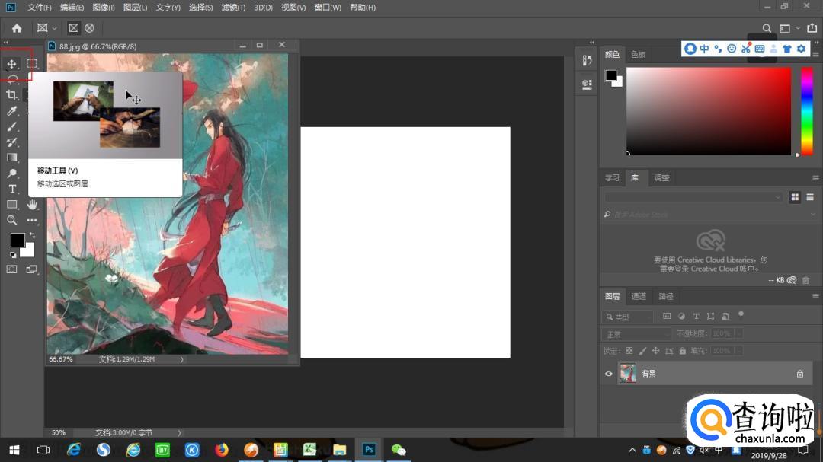The height and width of the screenshot is (462, 823).
Task: Select the rectangular frame option
Action: (74, 28)
